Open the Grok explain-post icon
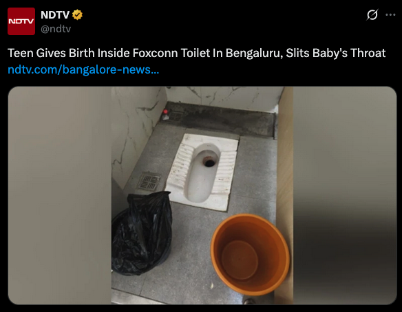The image size is (402, 312). point(372,14)
